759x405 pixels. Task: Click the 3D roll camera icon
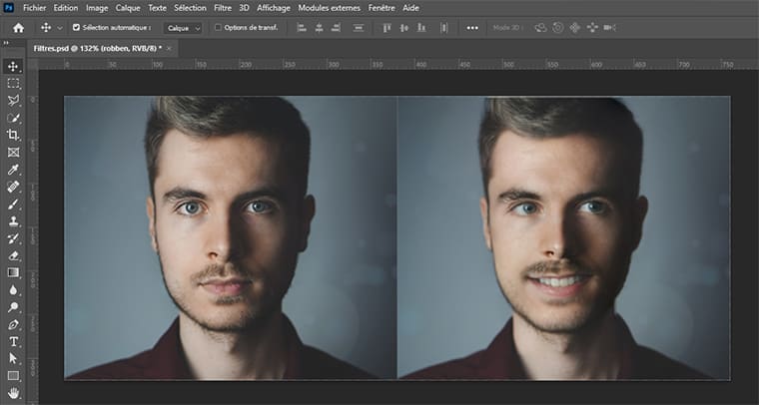pyautogui.click(x=557, y=28)
